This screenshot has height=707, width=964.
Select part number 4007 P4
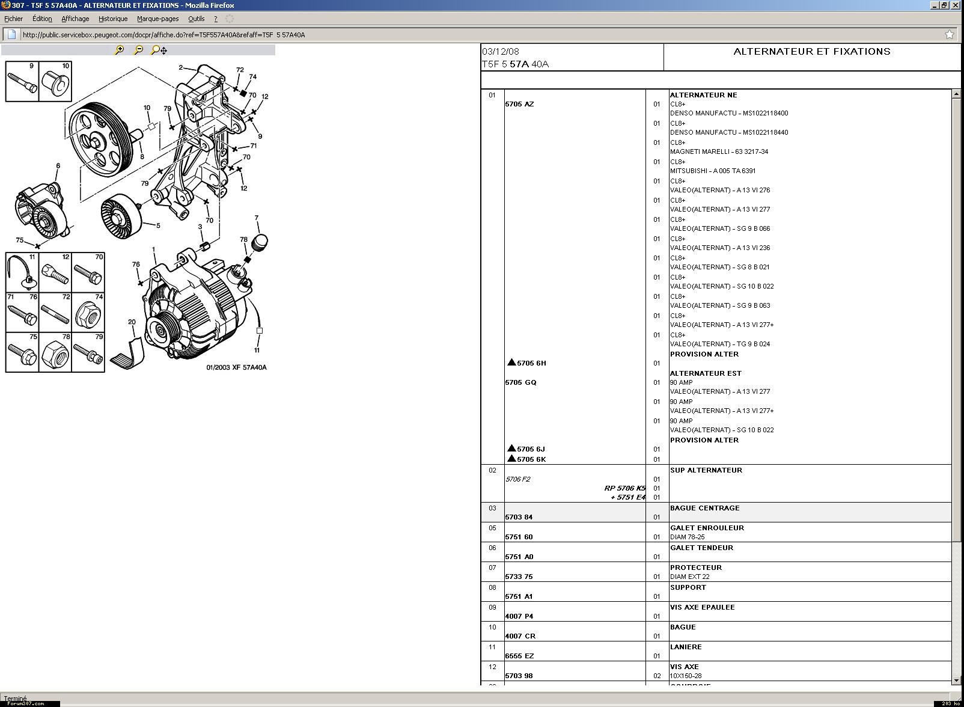click(519, 616)
